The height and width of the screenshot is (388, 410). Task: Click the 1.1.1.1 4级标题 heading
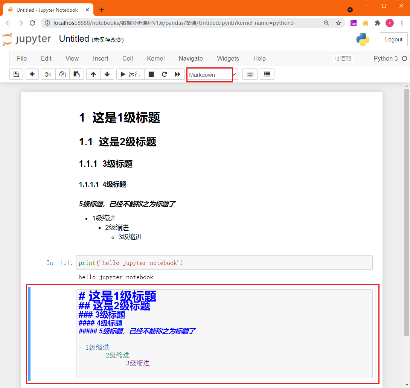(x=102, y=184)
